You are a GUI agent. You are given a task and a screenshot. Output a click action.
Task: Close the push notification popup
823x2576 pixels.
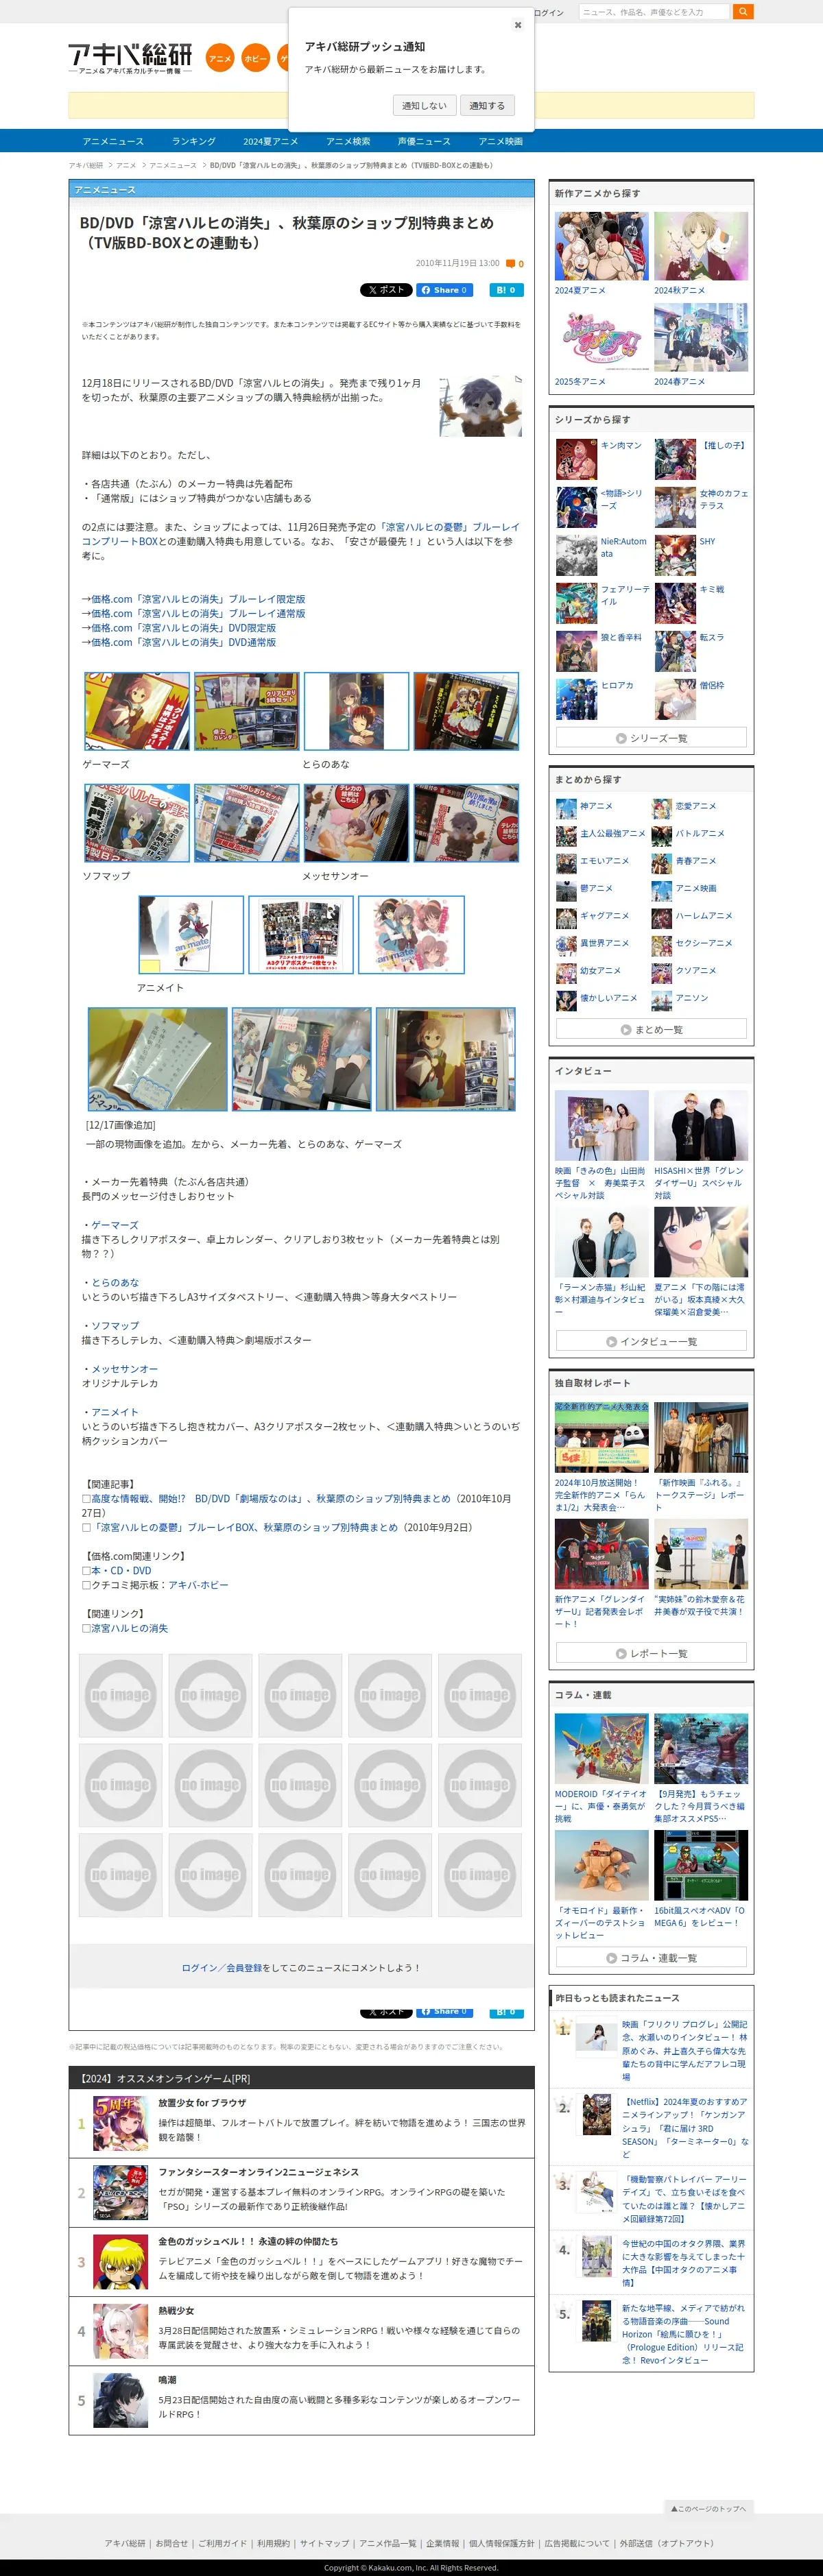point(517,25)
